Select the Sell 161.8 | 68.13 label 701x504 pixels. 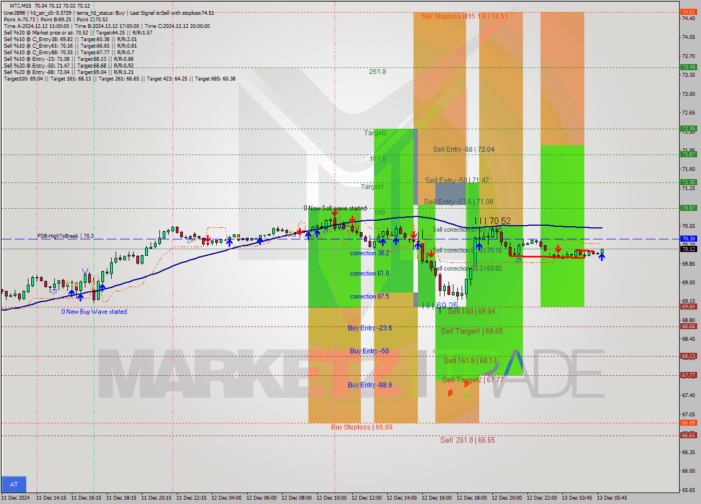pyautogui.click(x=470, y=360)
